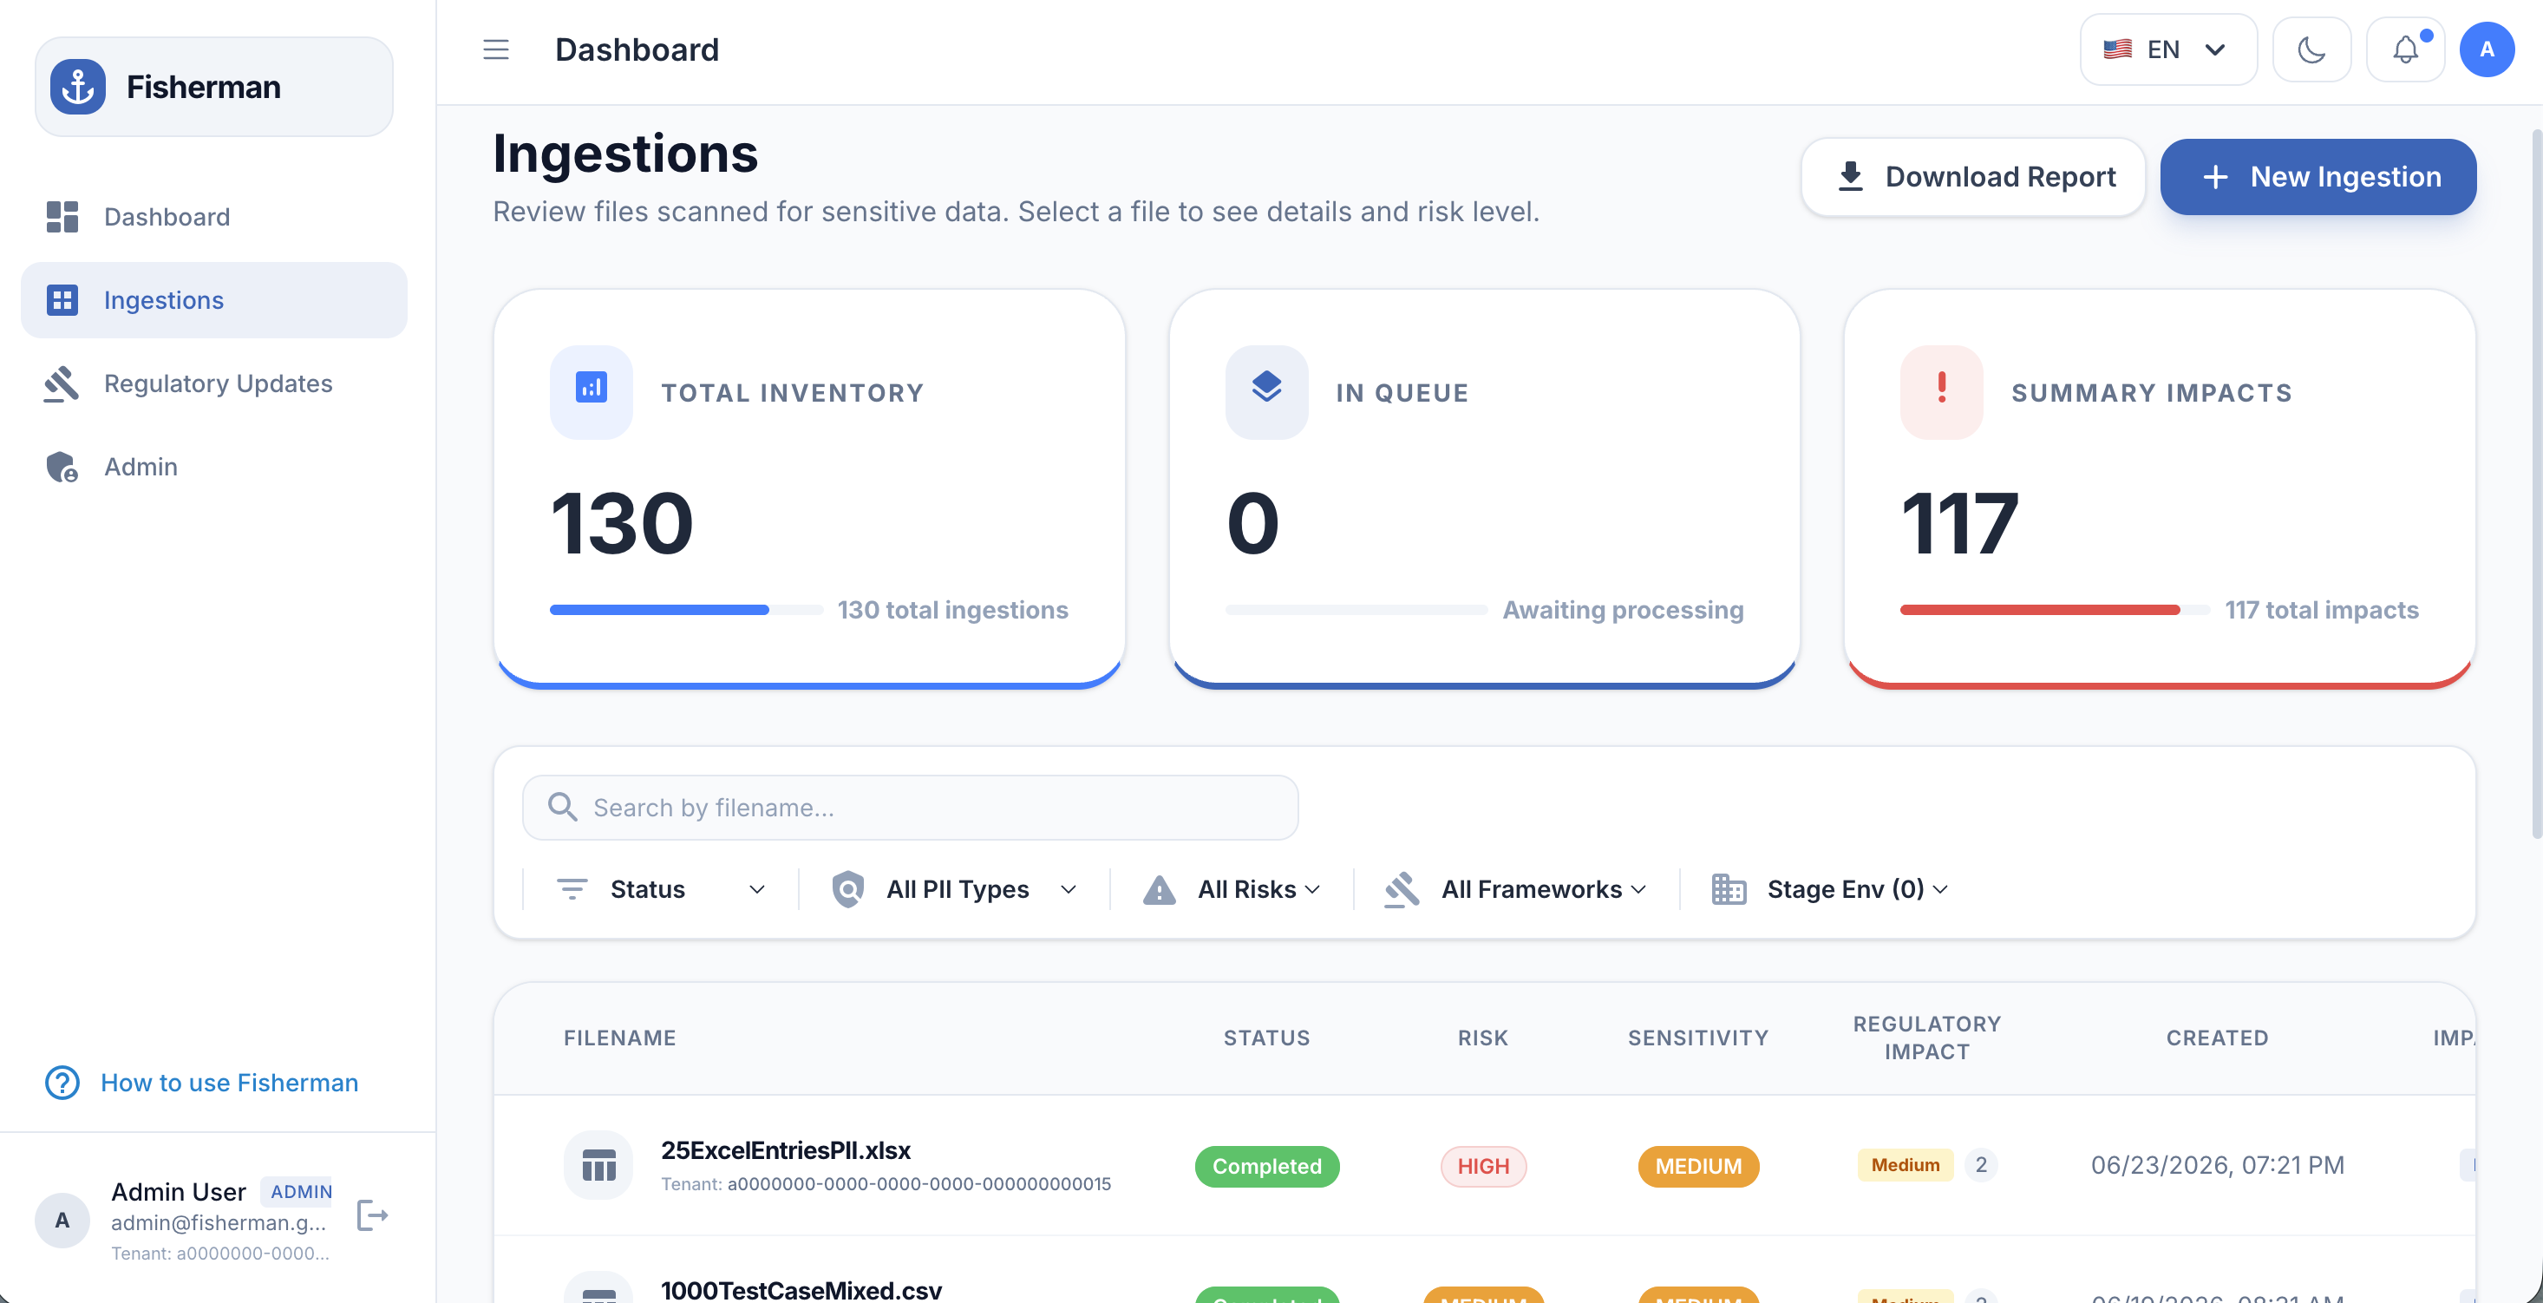
Task: Click the Admin User avatar in sidebar
Action: [x=62, y=1220]
